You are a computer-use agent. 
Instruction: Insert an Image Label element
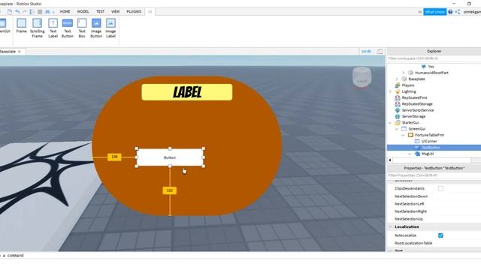coord(110,28)
